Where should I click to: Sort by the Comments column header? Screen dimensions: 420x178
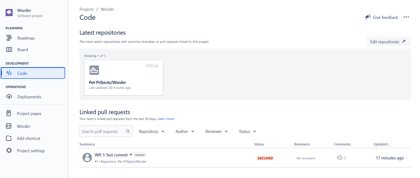[x=343, y=144]
